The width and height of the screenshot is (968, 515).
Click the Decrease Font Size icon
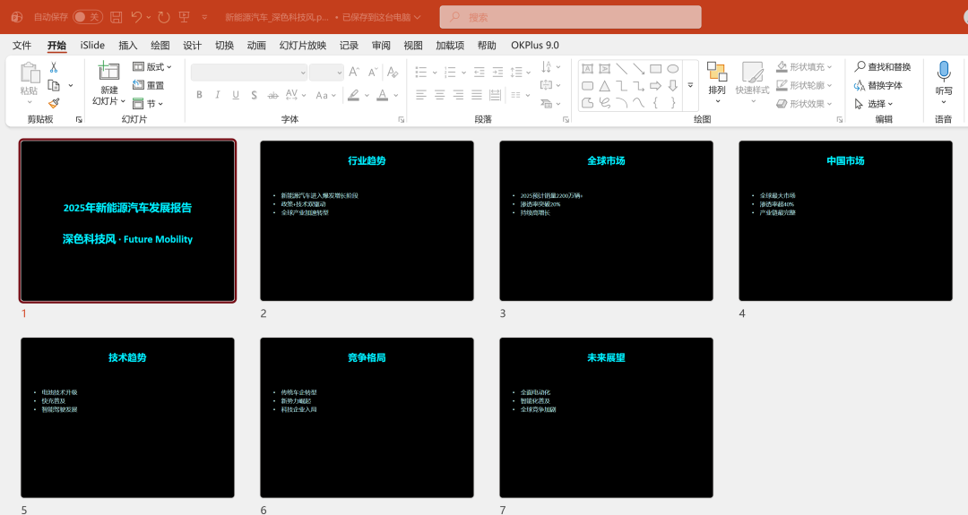pos(372,73)
